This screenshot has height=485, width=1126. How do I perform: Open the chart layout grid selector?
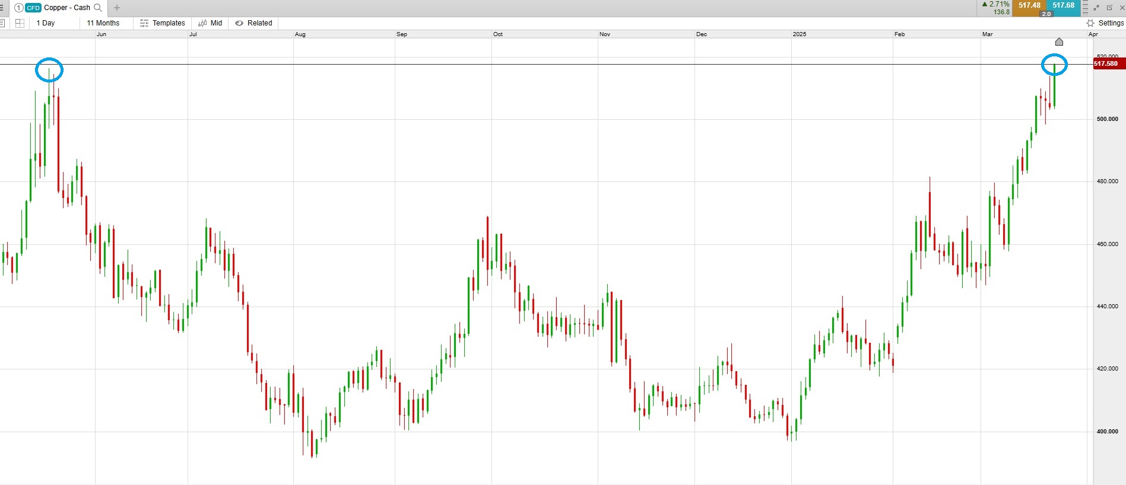pyautogui.click(x=20, y=23)
